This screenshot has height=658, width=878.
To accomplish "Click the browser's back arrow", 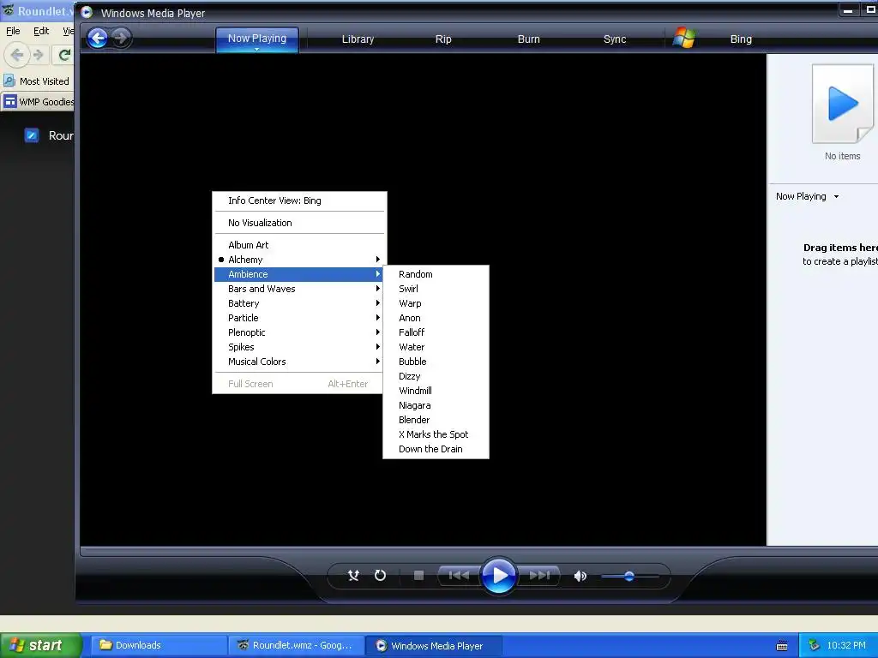I will tap(17, 55).
